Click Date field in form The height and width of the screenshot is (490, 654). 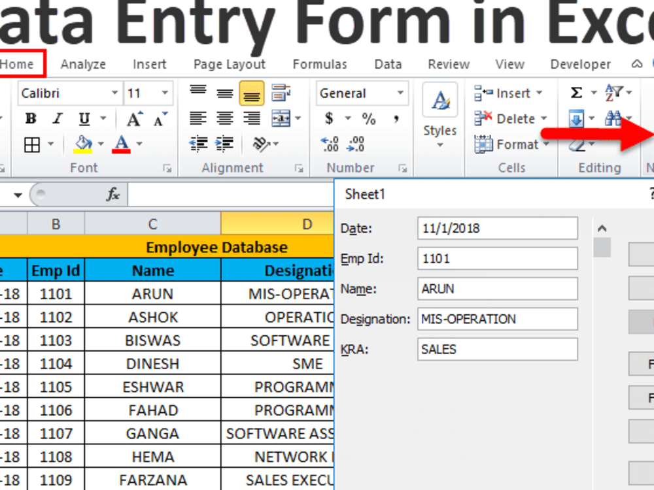point(497,228)
